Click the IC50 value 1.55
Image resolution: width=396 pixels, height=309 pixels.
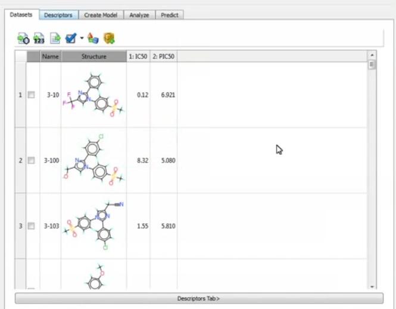click(x=142, y=226)
